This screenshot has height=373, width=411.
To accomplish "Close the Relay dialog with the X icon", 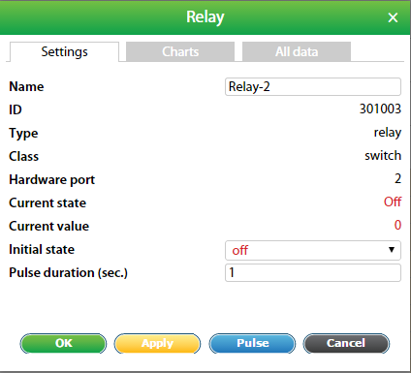I will point(393,17).
